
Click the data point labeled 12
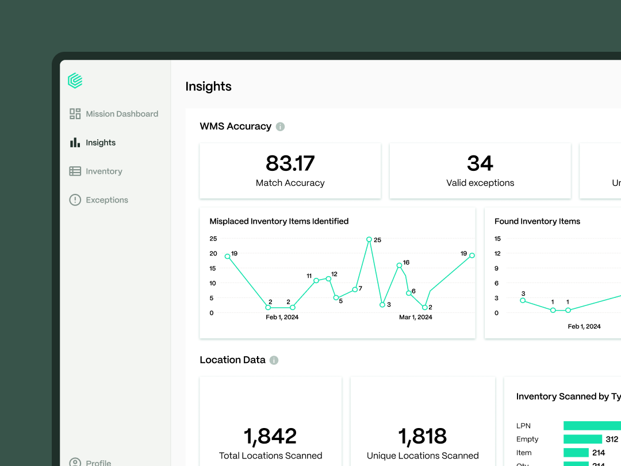[328, 278]
